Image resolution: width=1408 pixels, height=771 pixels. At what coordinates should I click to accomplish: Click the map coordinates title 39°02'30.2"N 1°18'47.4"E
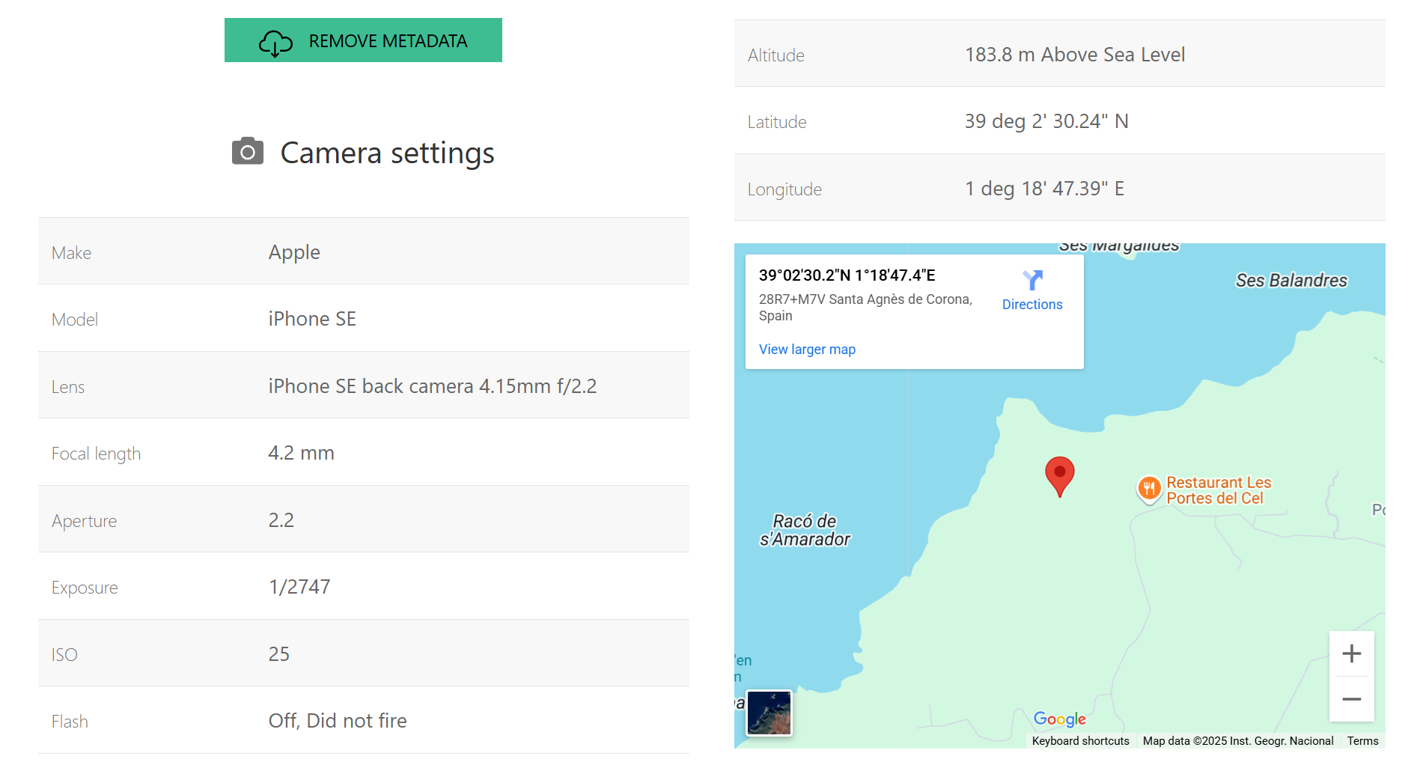[x=847, y=275]
